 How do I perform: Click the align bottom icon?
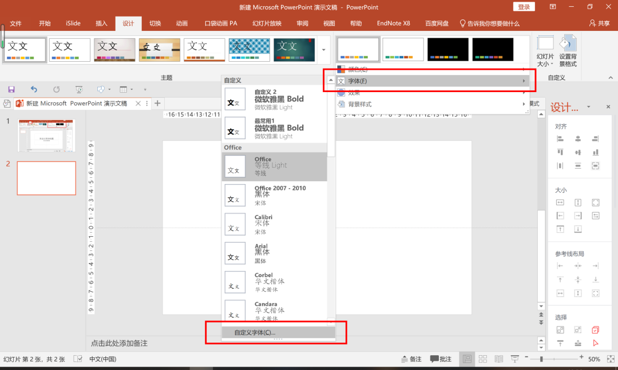tap(595, 152)
